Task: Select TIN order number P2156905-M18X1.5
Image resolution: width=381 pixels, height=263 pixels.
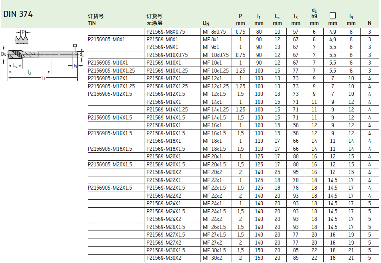Action: click(110, 149)
